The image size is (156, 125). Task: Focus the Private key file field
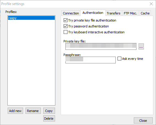pos(101,47)
